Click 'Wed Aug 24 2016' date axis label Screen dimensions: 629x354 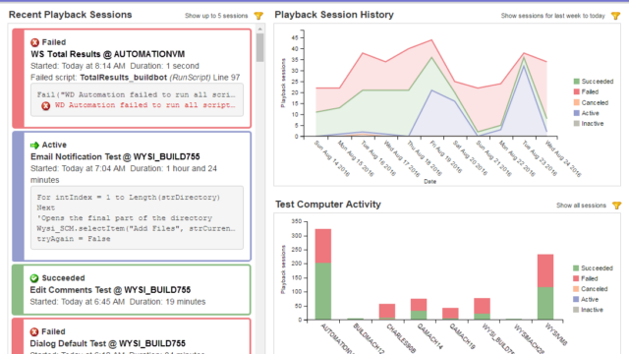[563, 158]
